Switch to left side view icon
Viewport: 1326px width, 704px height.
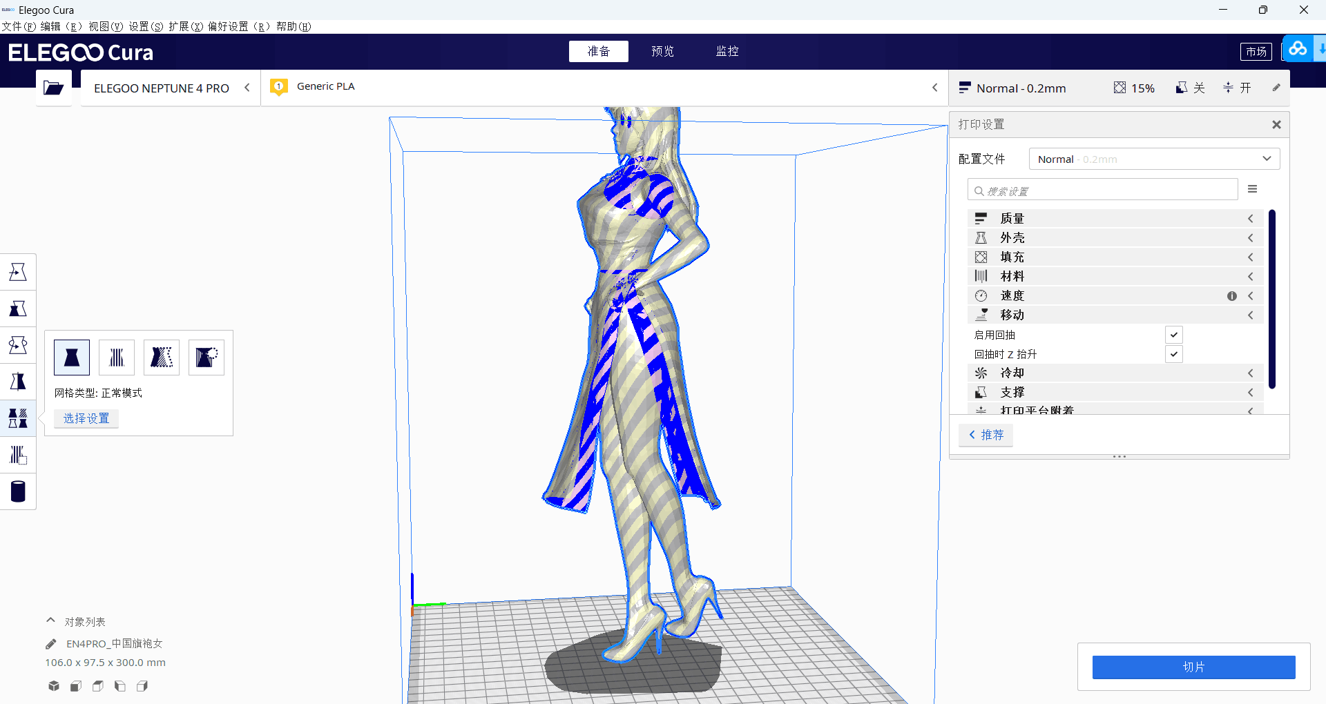pyautogui.click(x=120, y=686)
